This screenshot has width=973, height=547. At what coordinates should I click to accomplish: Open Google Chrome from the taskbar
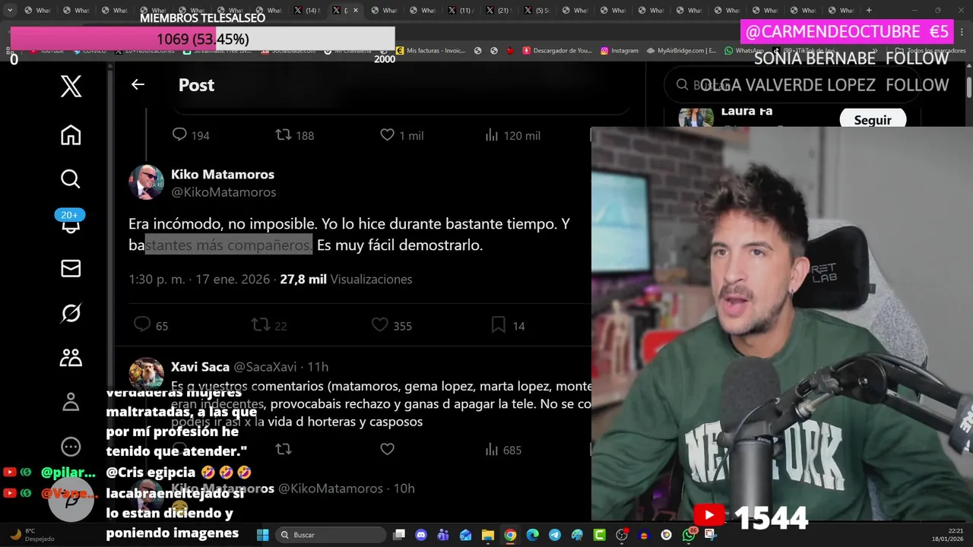tap(510, 535)
